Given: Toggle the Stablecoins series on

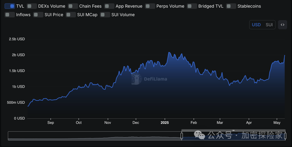Looking at the screenshot, I should pyautogui.click(x=231, y=6).
